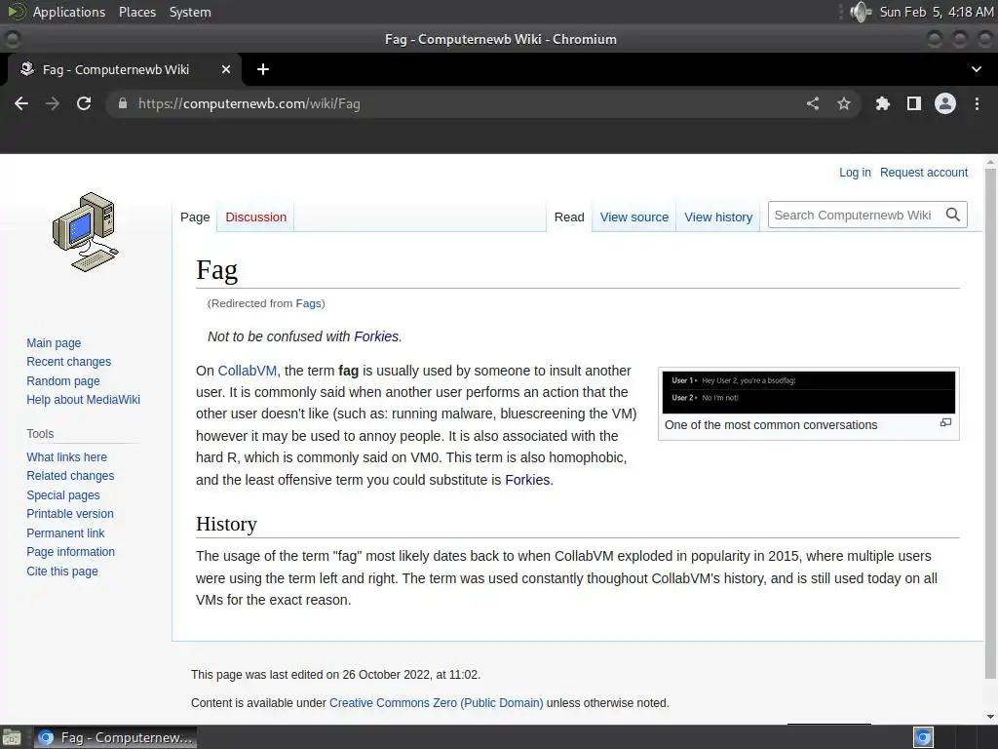Viewport: 998px width, 749px height.
Task: Click the browser forward arrow
Action: [53, 103]
